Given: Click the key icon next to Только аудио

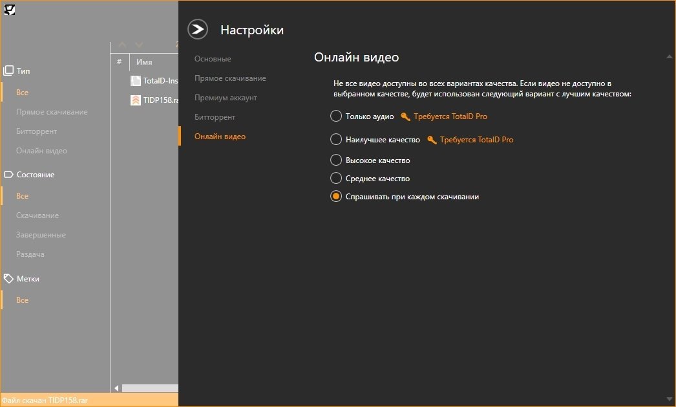Looking at the screenshot, I should click(x=405, y=116).
